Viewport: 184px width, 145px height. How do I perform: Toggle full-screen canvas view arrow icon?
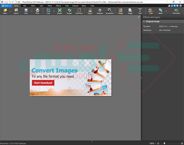coord(139,17)
